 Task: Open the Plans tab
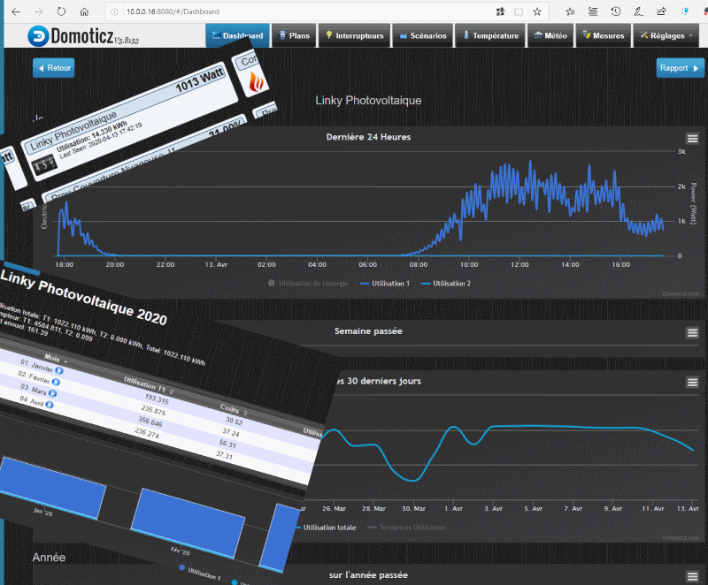pyautogui.click(x=295, y=35)
